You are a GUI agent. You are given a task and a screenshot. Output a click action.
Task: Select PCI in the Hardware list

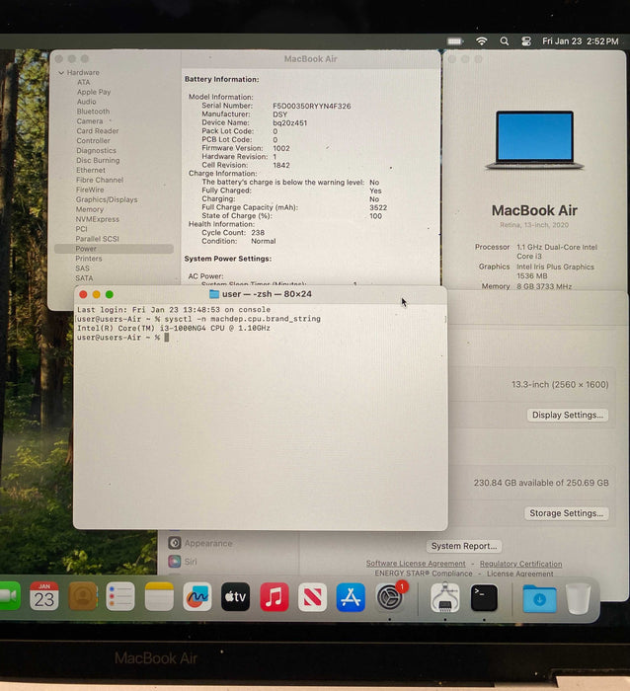click(81, 229)
